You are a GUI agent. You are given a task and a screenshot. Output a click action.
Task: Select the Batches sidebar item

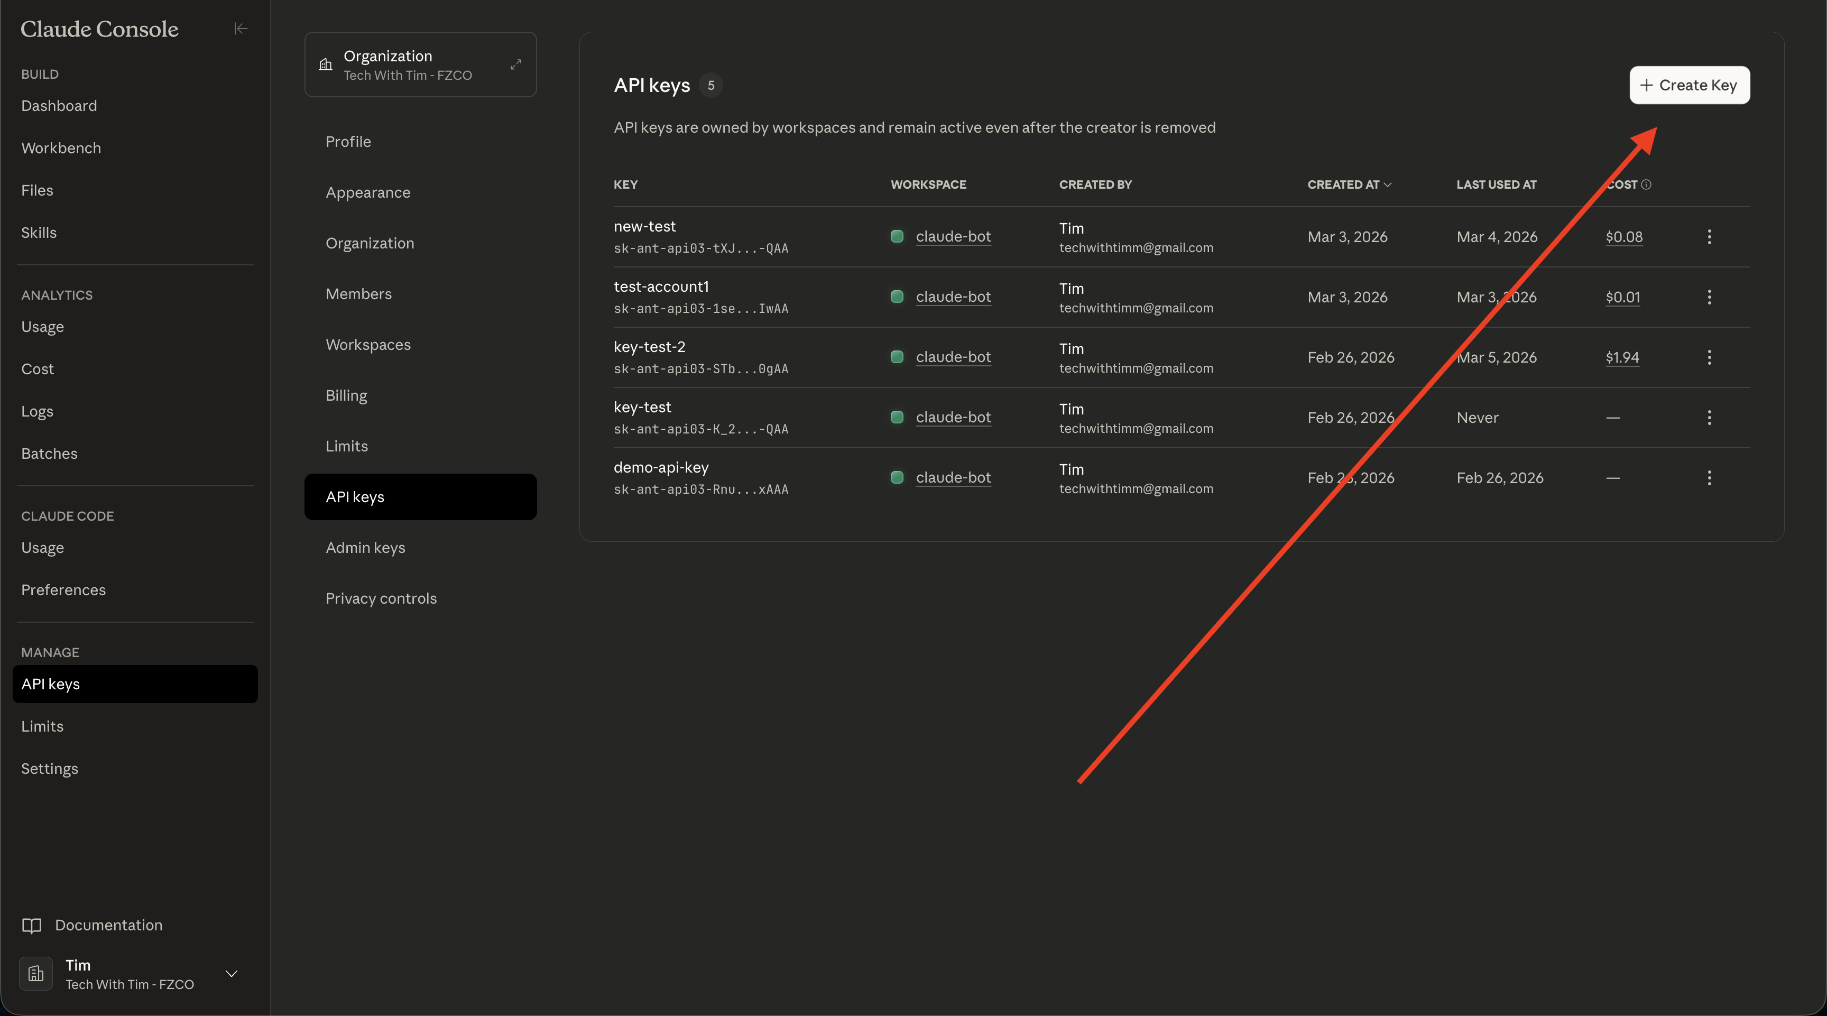tap(49, 454)
